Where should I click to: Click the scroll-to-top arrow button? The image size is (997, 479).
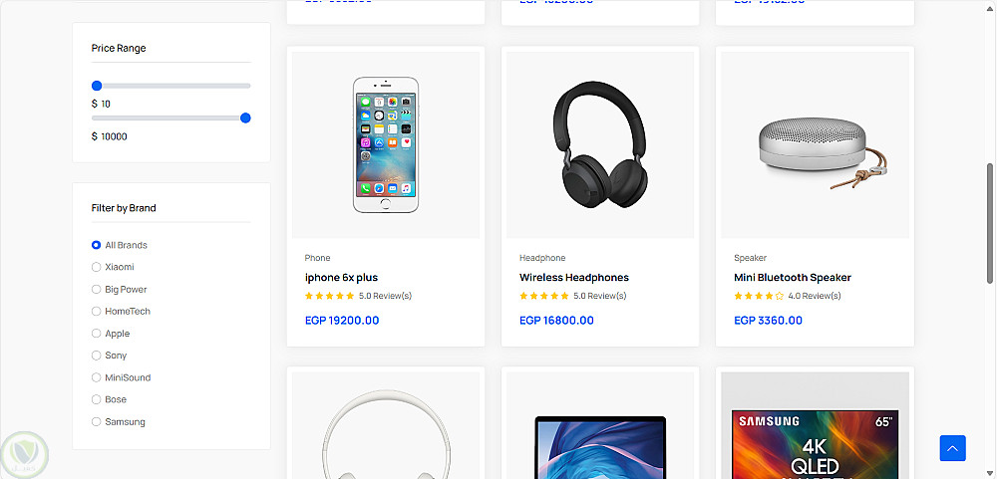(952, 449)
